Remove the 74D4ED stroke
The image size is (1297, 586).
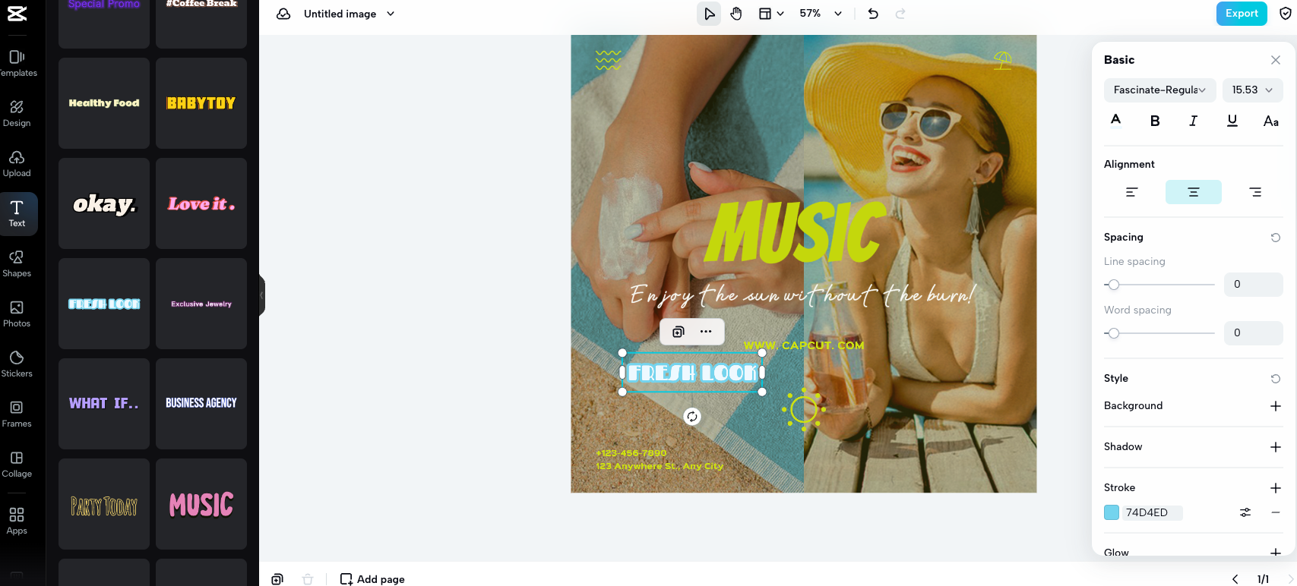click(1276, 512)
